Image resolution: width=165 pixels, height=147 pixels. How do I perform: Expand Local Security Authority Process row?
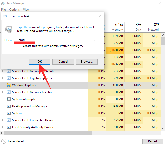pyautogui.click(x=3, y=127)
